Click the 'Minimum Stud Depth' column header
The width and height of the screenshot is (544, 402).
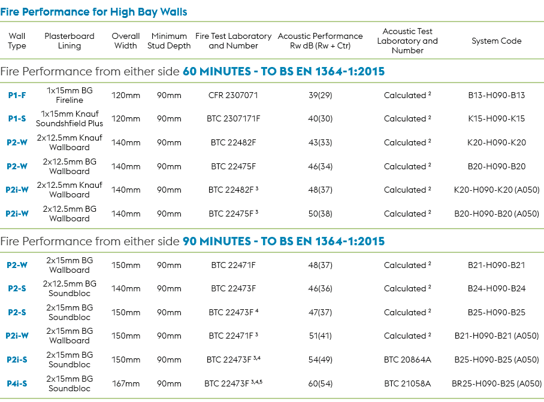click(169, 41)
